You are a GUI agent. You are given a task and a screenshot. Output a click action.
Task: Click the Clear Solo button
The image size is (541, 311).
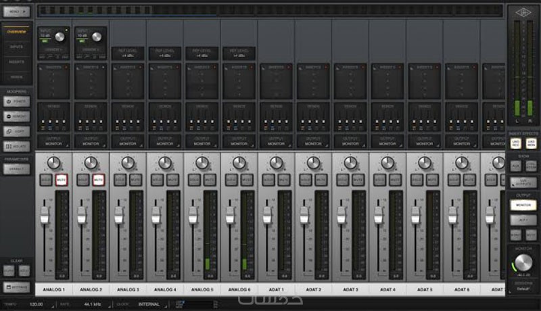point(24,270)
